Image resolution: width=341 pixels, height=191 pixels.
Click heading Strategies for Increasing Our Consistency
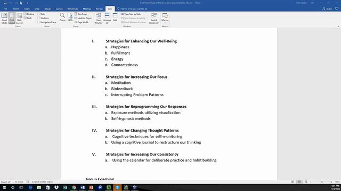[x=142, y=154]
